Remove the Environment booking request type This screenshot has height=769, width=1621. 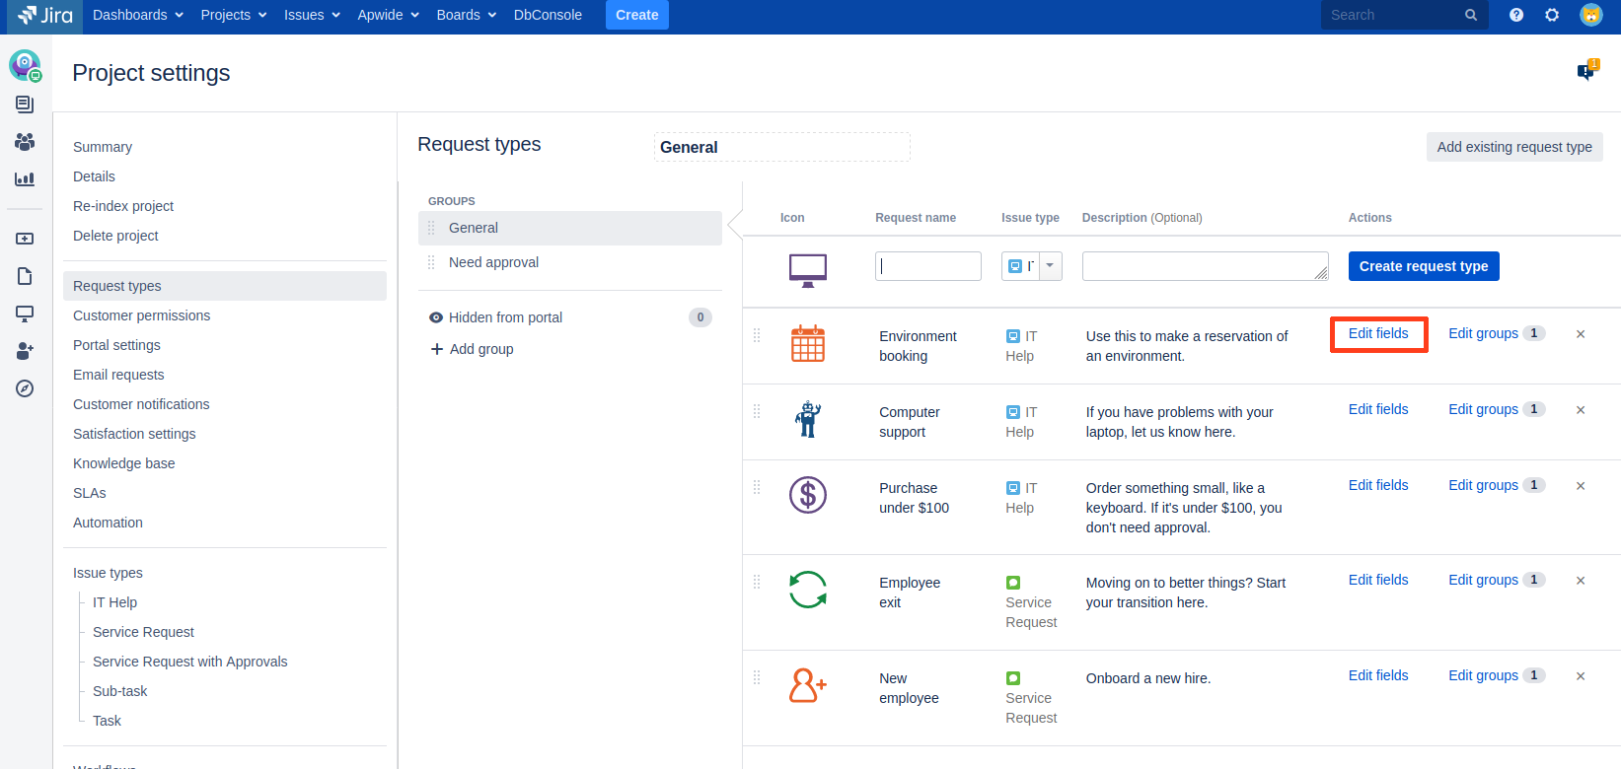[1581, 334]
